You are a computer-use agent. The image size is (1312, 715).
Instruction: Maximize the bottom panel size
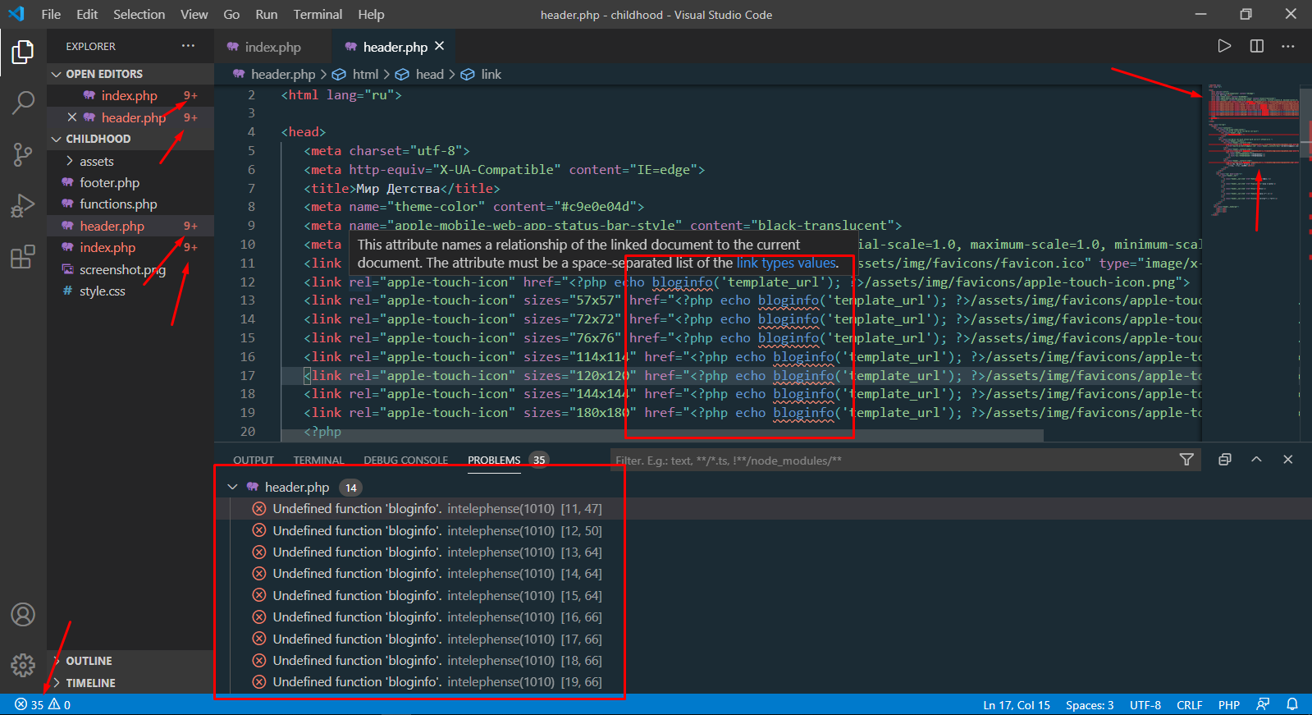(1256, 460)
